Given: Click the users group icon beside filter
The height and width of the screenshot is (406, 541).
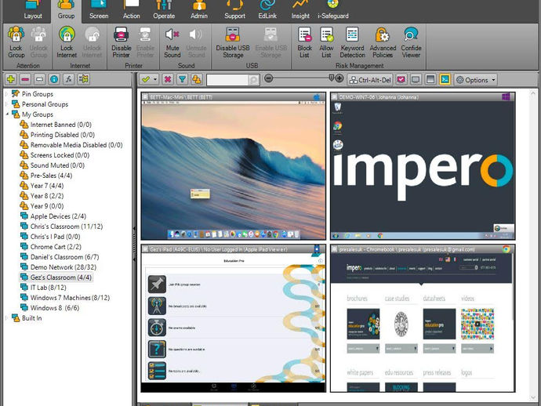Looking at the screenshot, I should pos(197,80).
